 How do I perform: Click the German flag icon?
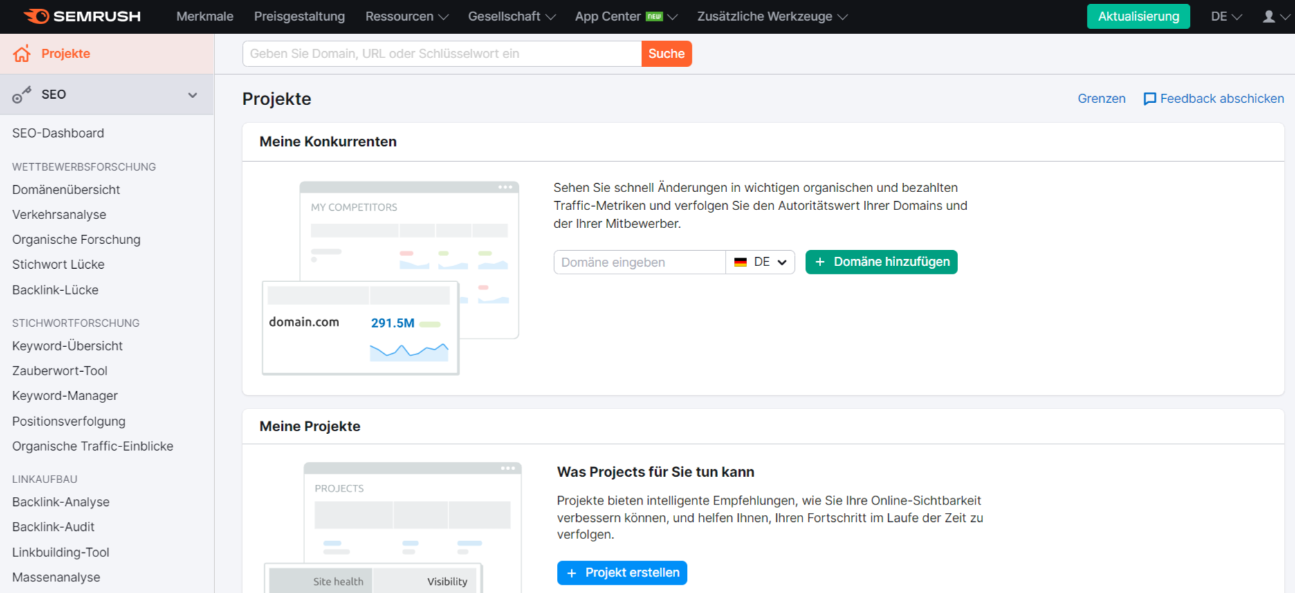point(740,262)
